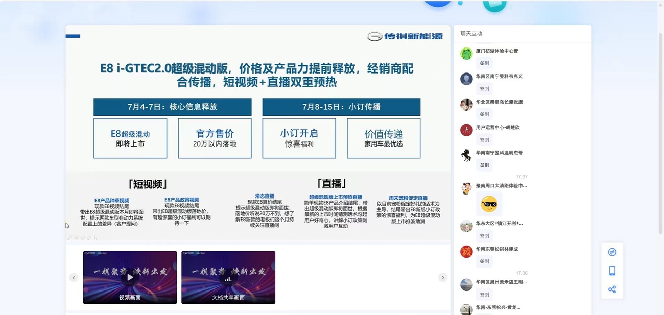Click avatar of 华南区南宁昱科韦克义
This screenshot has width=664, height=315.
point(466,79)
